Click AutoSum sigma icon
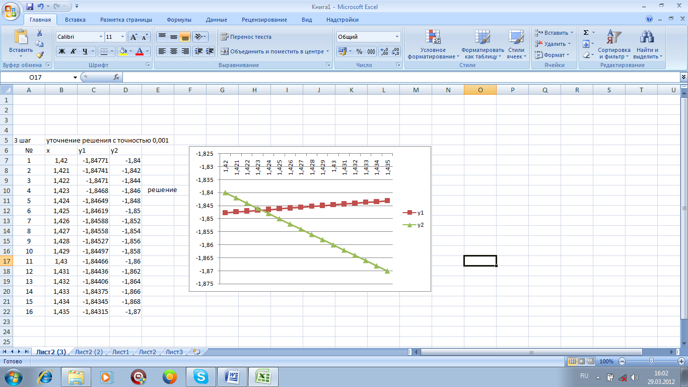 (586, 32)
